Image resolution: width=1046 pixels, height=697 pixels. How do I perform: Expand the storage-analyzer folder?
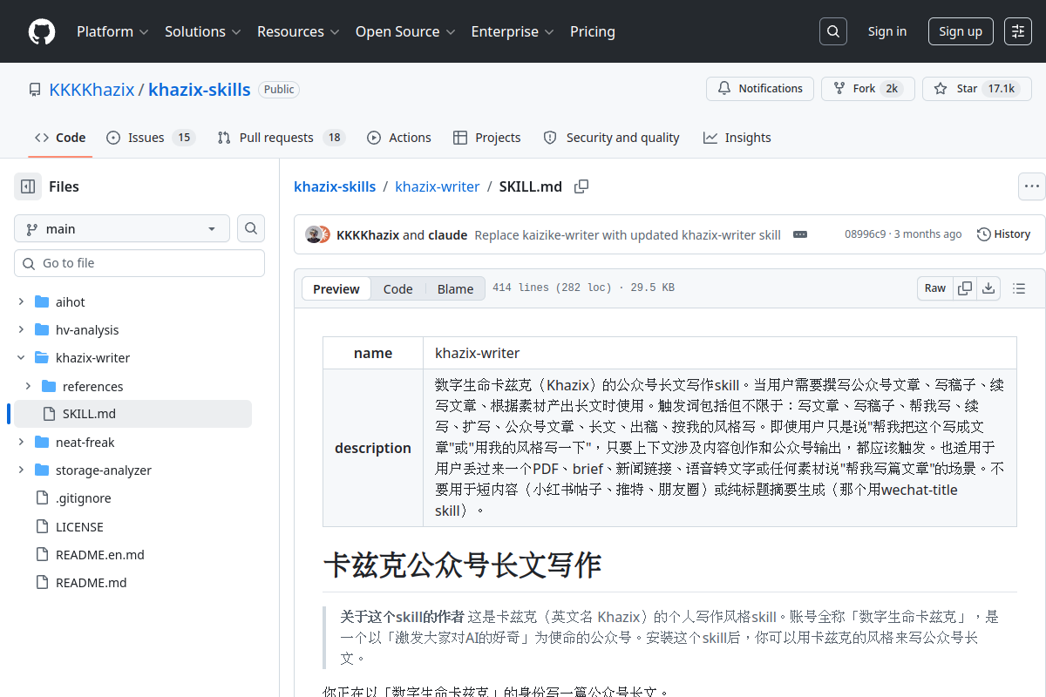click(21, 470)
